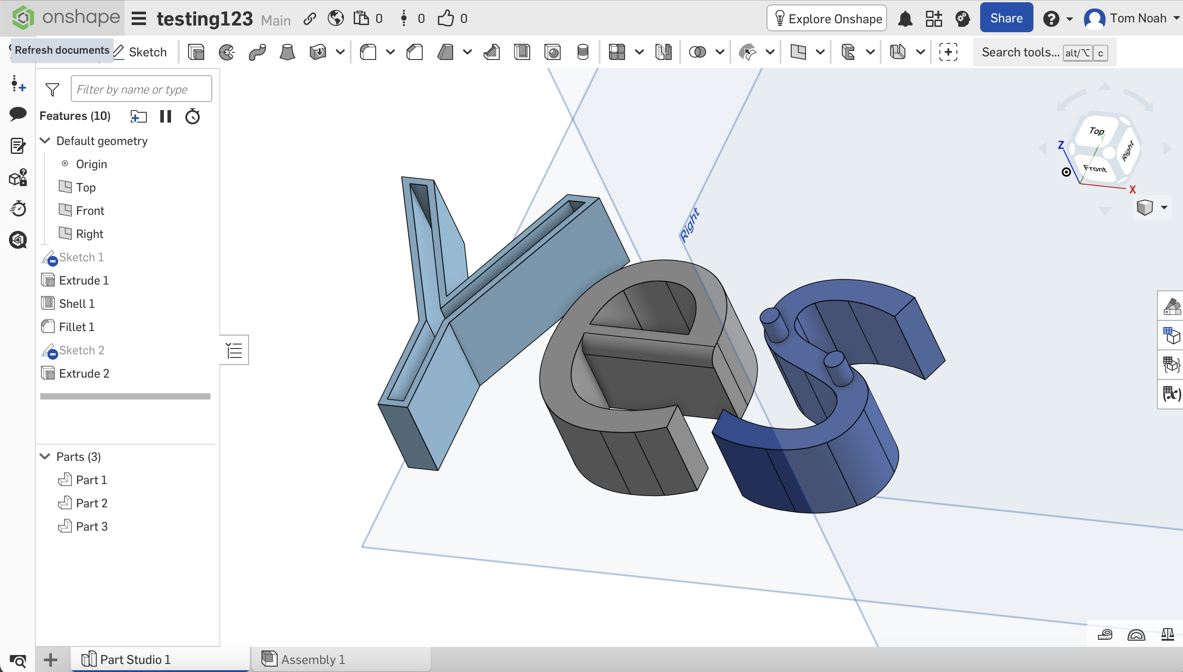The height and width of the screenshot is (672, 1183).
Task: Switch to the Assembly 1 tab
Action: (313, 659)
